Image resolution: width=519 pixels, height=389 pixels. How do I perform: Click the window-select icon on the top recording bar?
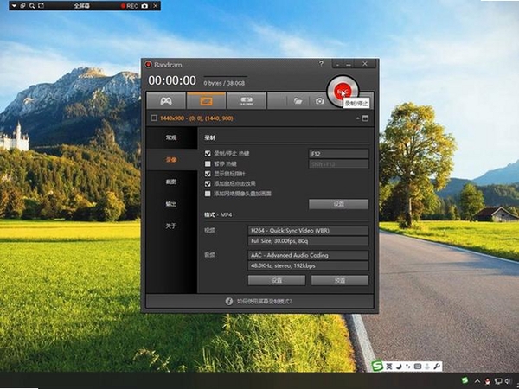22,6
